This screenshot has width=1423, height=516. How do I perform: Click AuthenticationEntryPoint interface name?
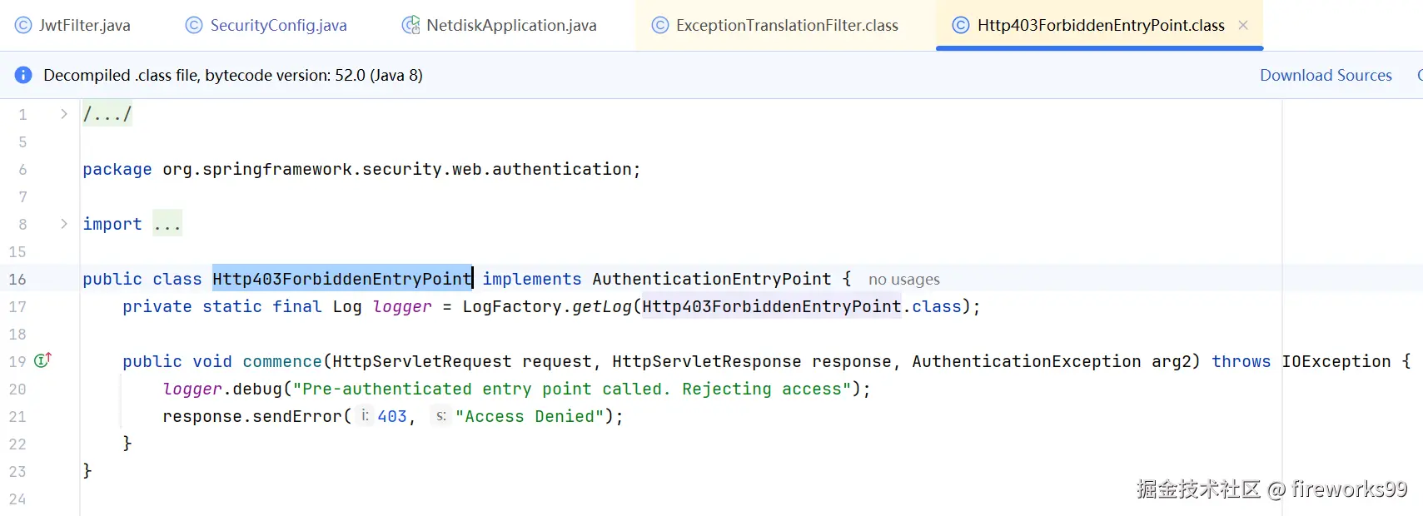click(712, 279)
